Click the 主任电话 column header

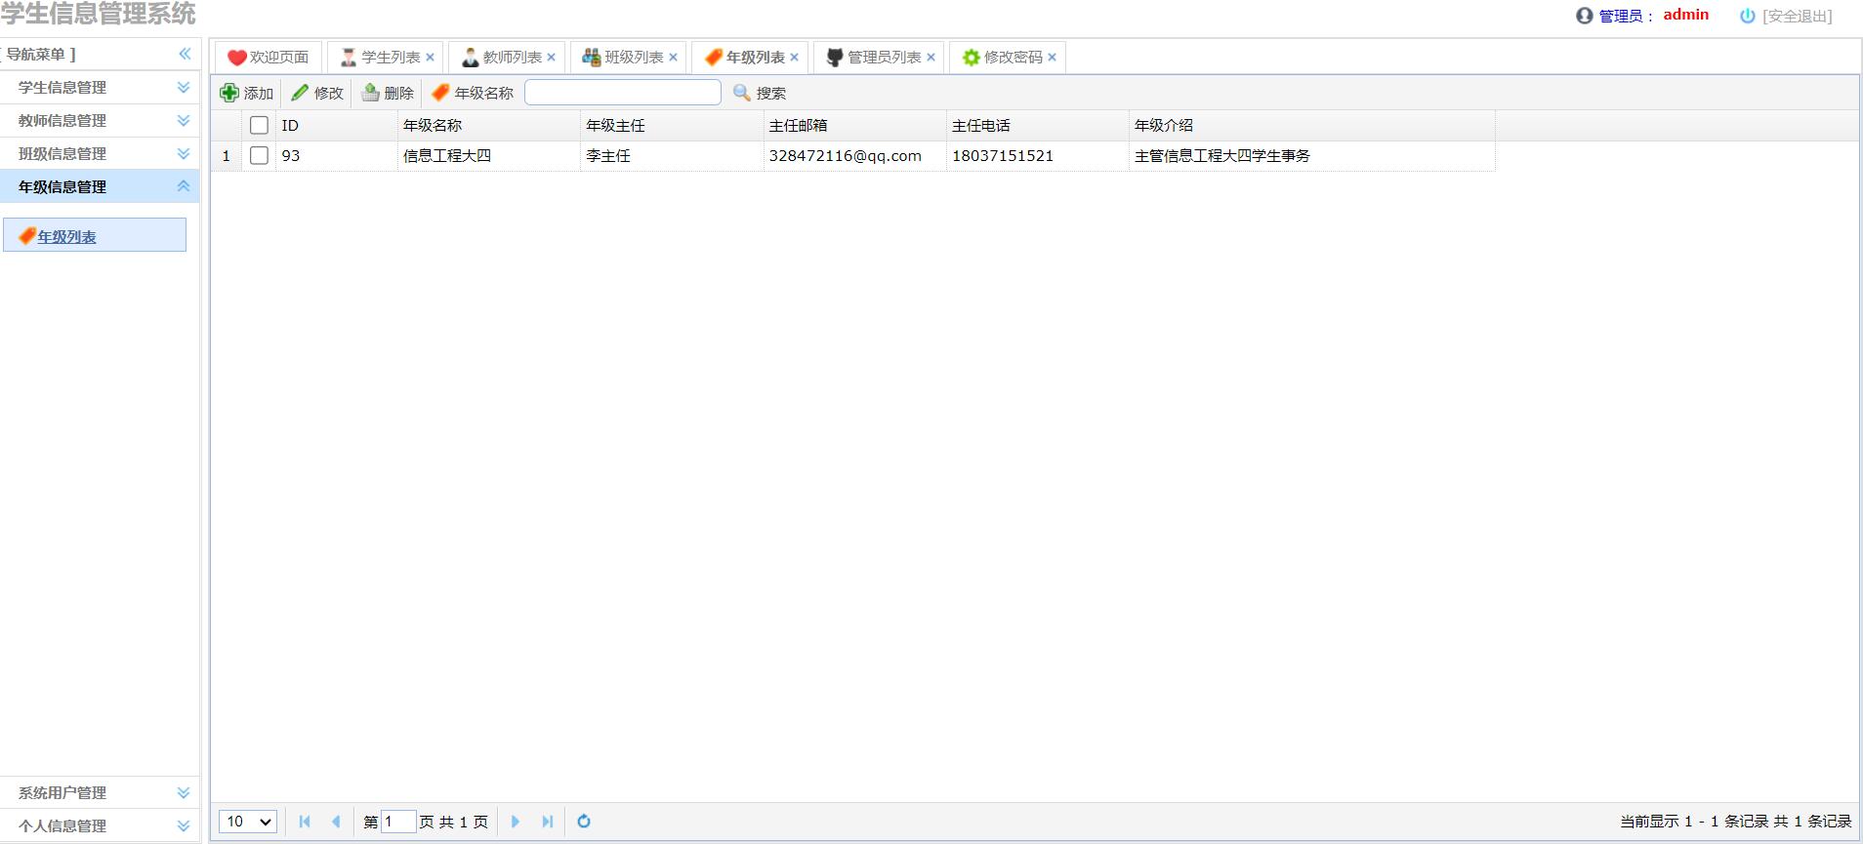pos(1037,125)
